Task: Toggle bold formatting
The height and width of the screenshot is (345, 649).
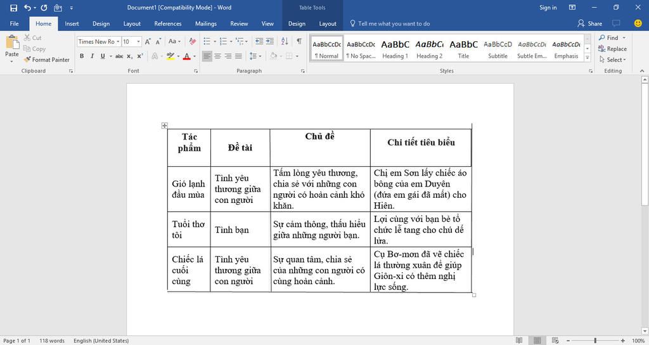Action: [82, 56]
